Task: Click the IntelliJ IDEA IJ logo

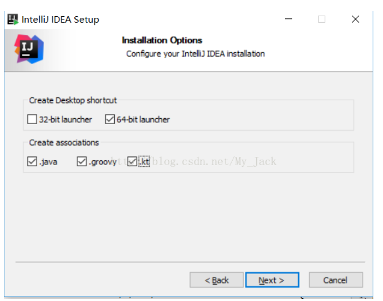Action: tap(29, 49)
